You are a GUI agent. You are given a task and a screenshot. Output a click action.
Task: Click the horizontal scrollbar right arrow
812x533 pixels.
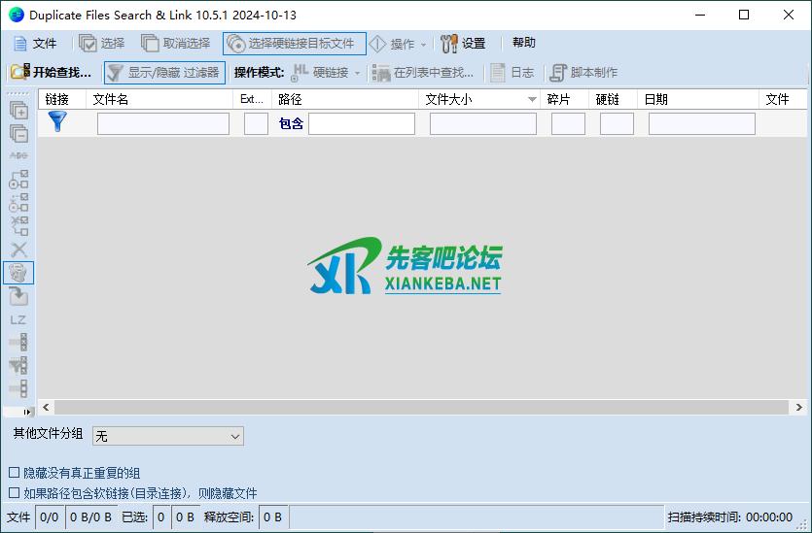coord(799,408)
